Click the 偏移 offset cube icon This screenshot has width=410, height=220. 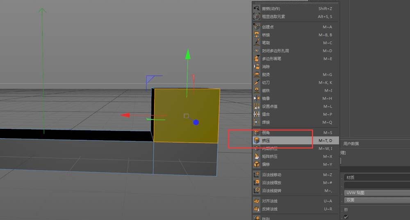pos(257,164)
